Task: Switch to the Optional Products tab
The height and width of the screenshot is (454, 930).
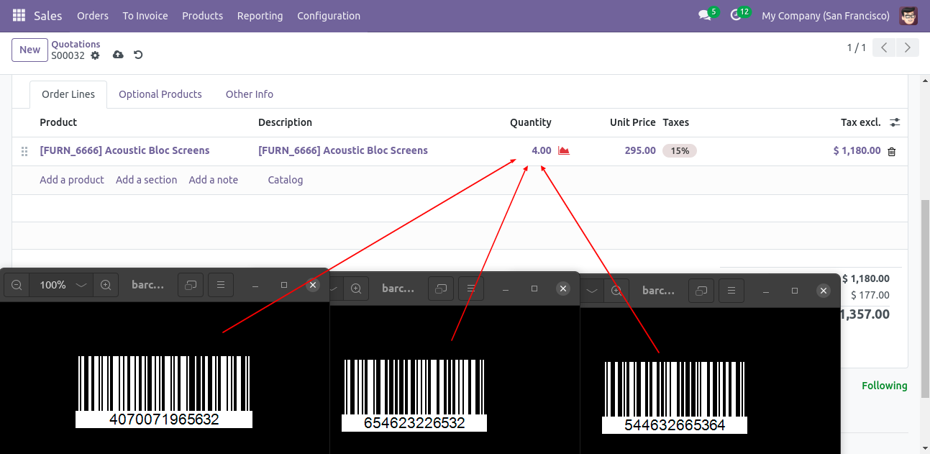Action: (x=160, y=94)
